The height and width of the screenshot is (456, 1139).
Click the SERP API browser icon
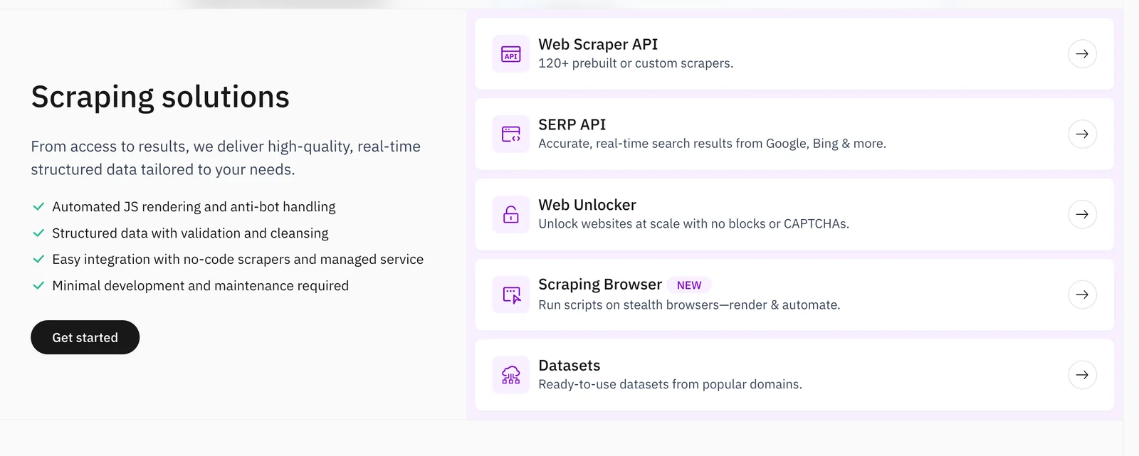point(510,134)
